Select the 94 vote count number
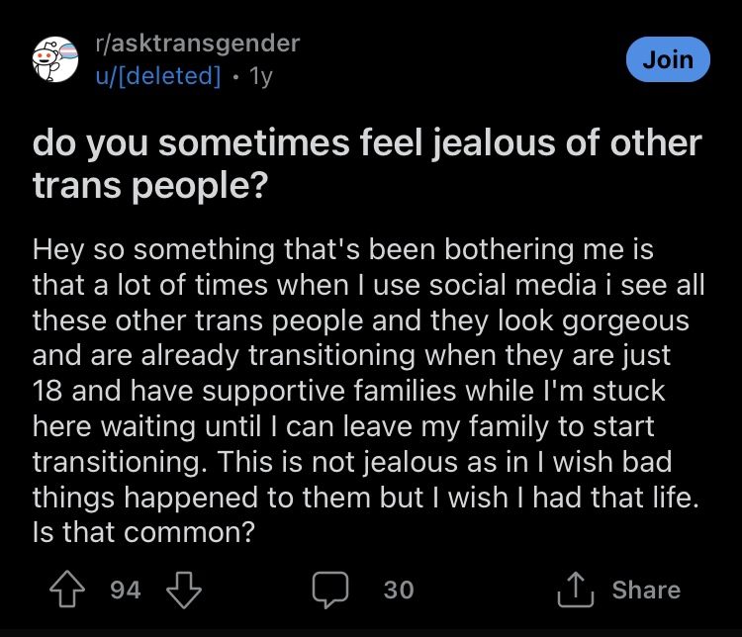This screenshot has width=742, height=637. [126, 591]
